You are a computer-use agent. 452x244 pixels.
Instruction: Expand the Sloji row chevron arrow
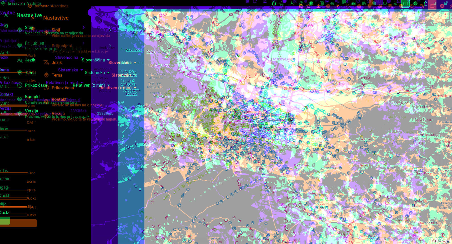(83, 27)
